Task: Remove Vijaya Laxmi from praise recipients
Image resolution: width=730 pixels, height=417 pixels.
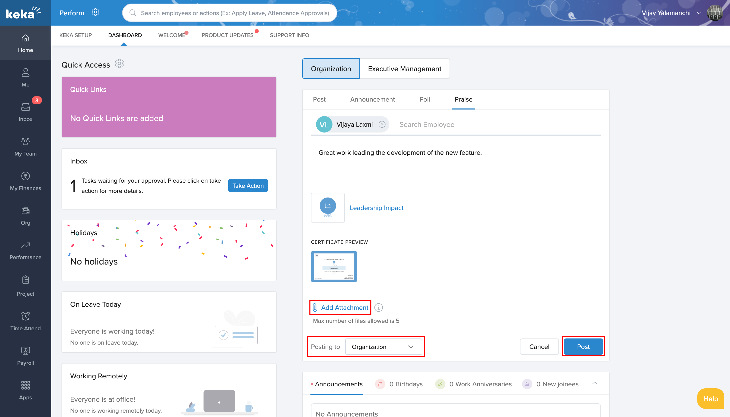Action: tap(382, 124)
